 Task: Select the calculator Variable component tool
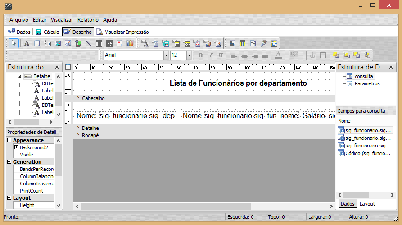click(x=58, y=44)
